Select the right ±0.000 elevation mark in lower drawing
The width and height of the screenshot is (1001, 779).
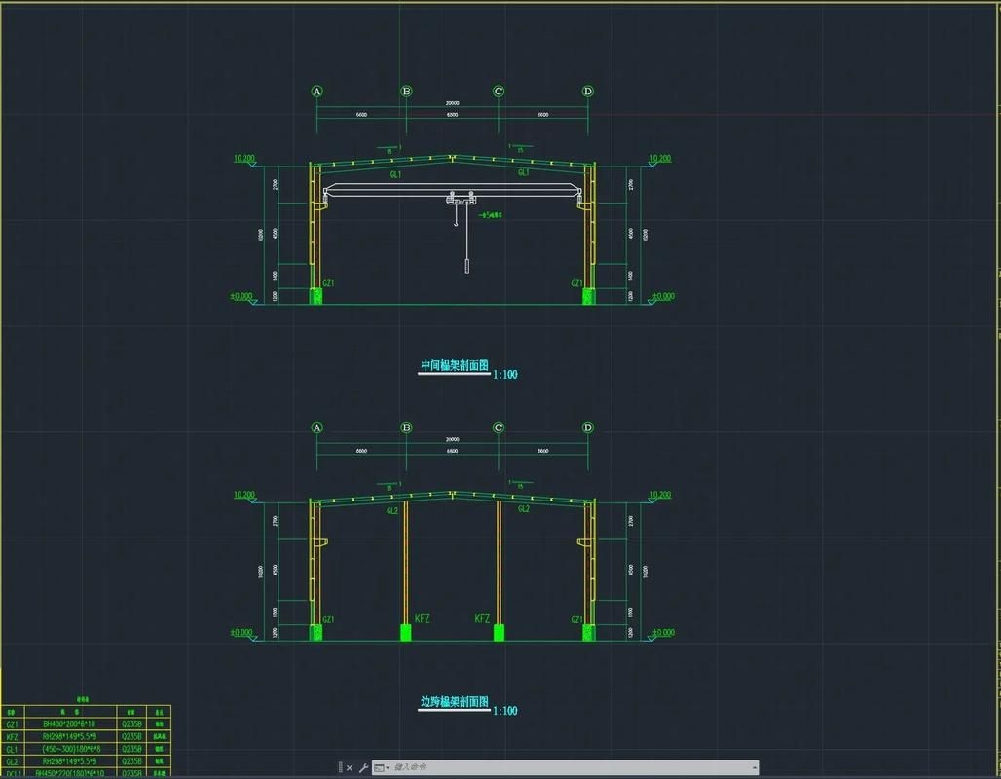(x=662, y=633)
